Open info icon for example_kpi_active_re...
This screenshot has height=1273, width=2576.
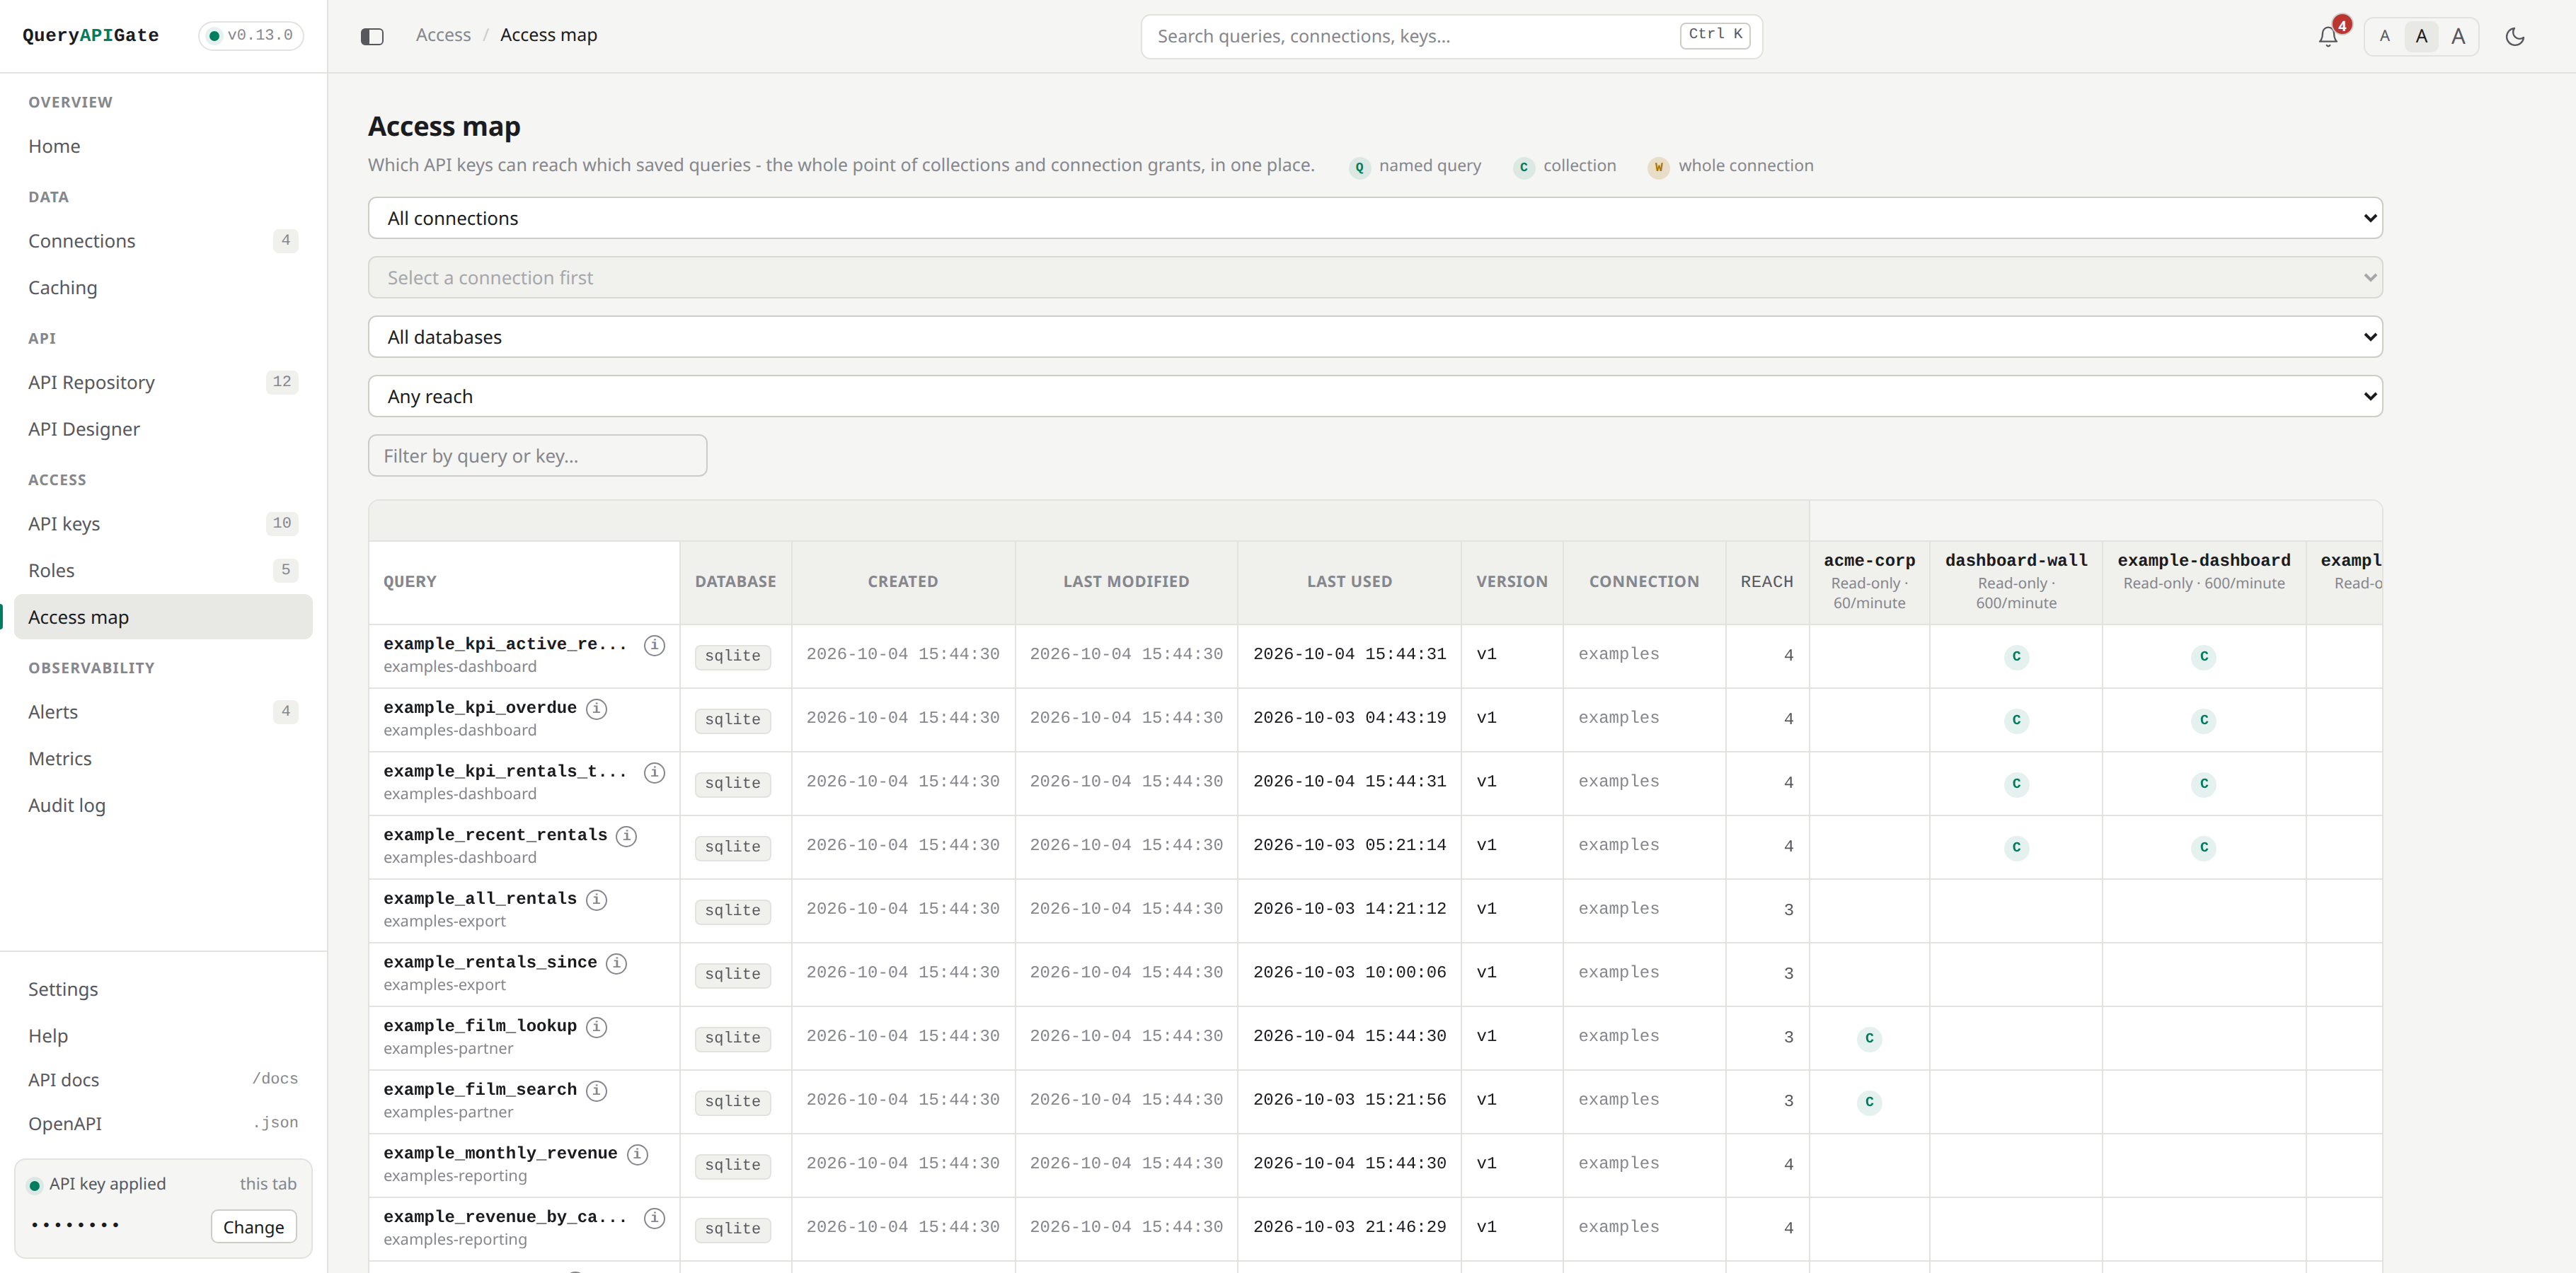pos(654,644)
